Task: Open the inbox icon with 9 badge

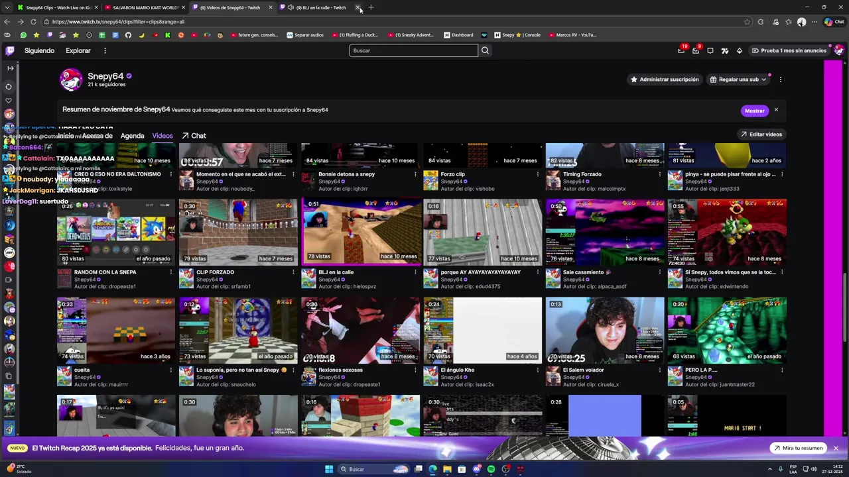Action: click(696, 50)
